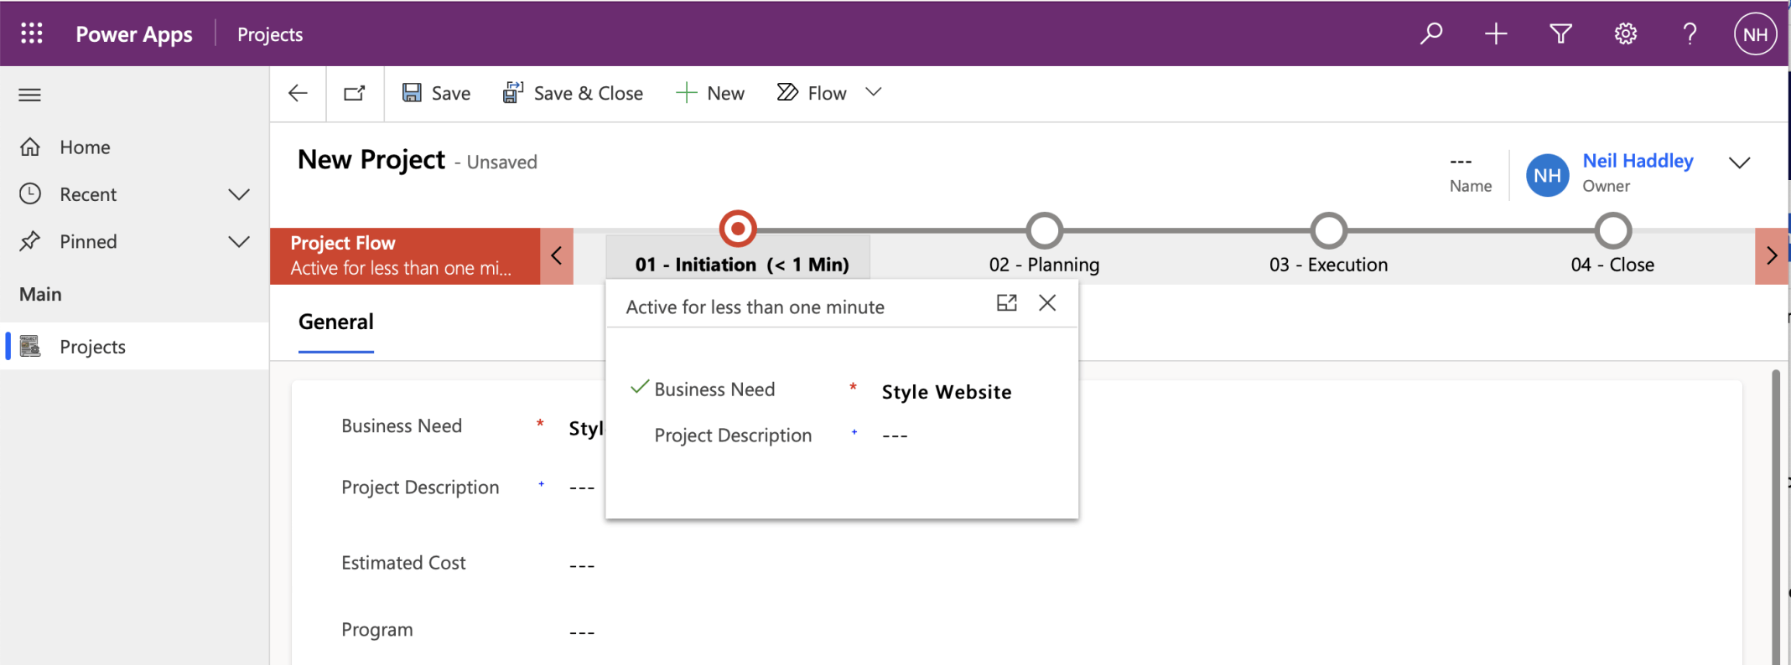Click the search magnifier icon
The height and width of the screenshot is (665, 1791).
1430,34
